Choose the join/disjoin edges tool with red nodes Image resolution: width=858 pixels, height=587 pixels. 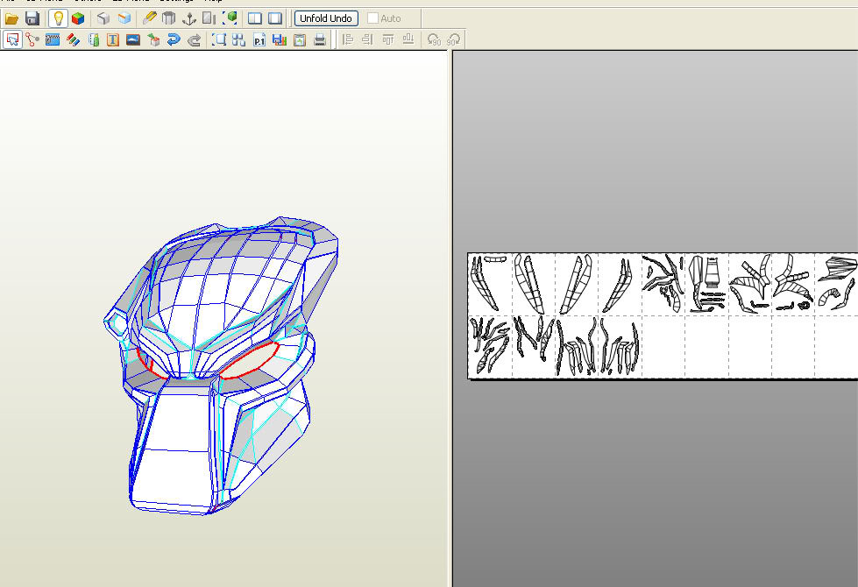32,40
